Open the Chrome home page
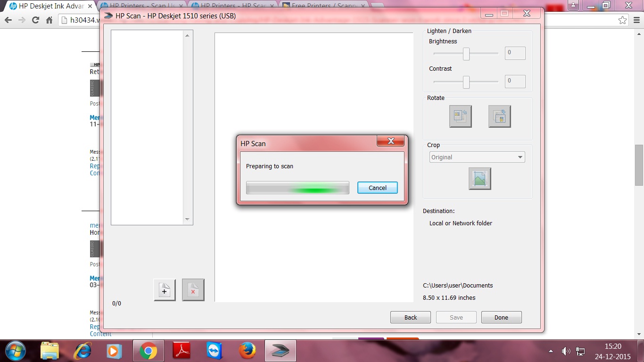Viewport: 644px width, 362px height. (49, 20)
